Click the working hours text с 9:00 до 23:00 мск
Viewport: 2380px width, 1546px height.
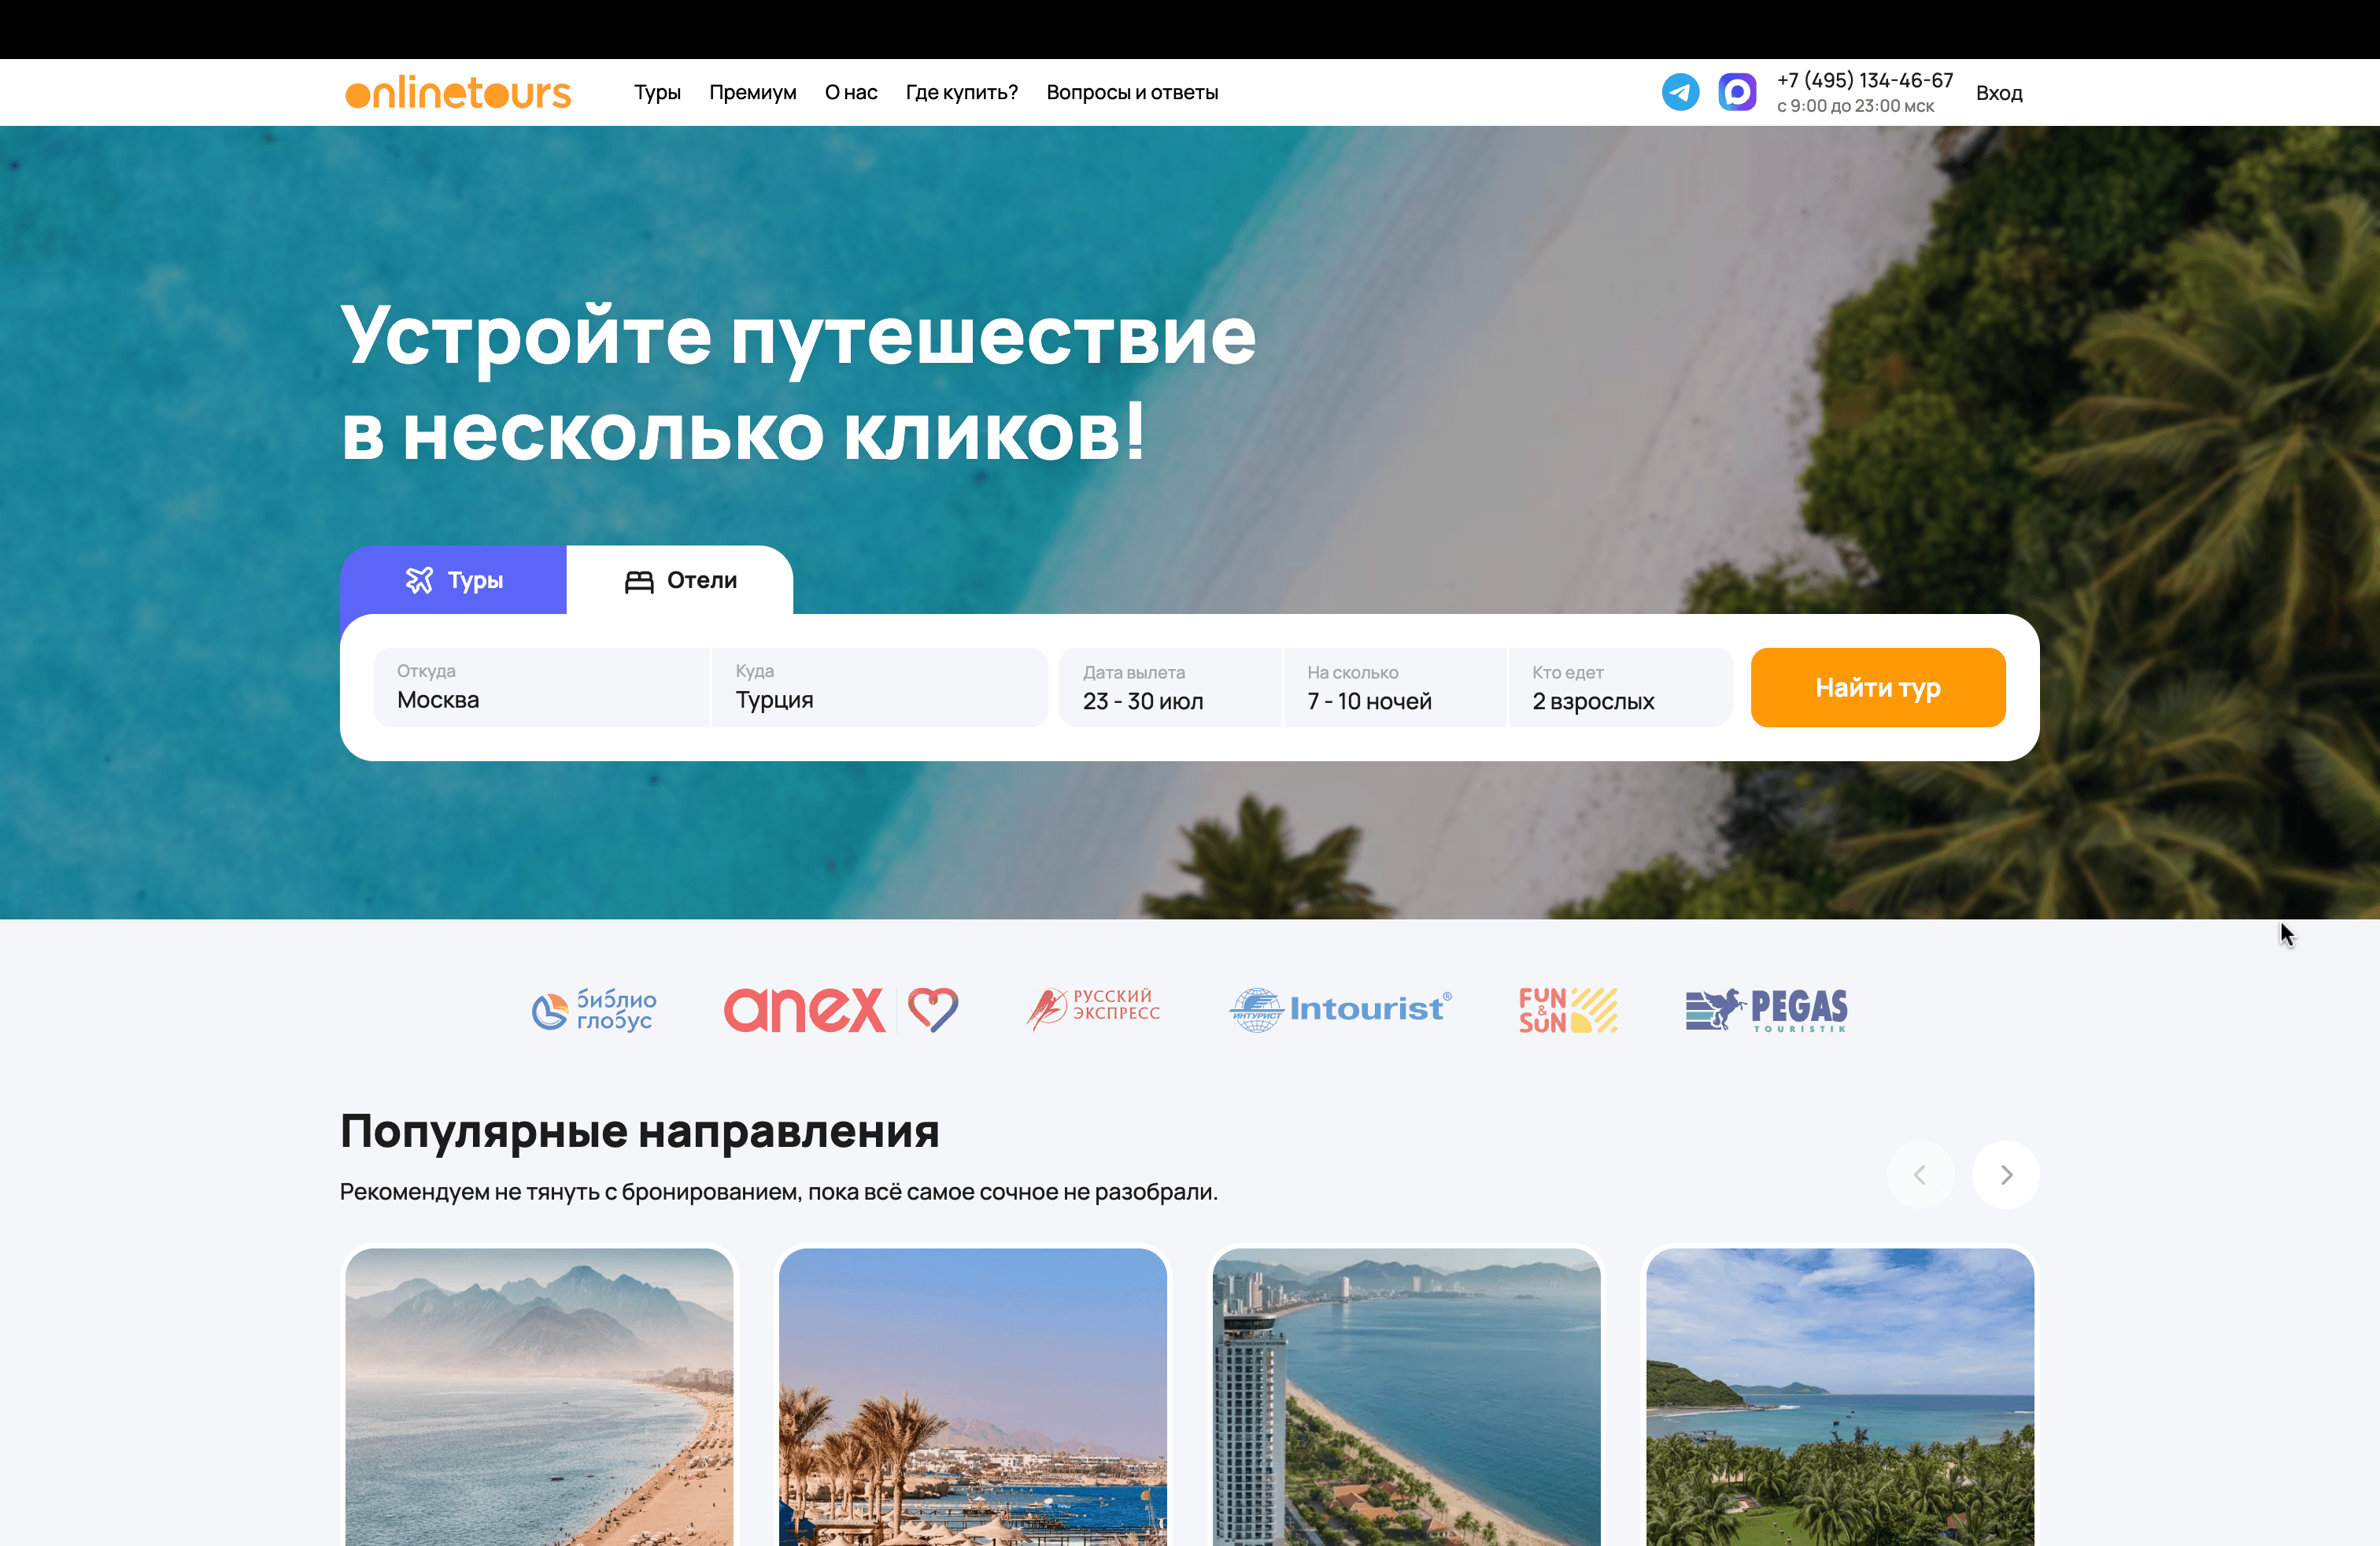click(x=1855, y=106)
